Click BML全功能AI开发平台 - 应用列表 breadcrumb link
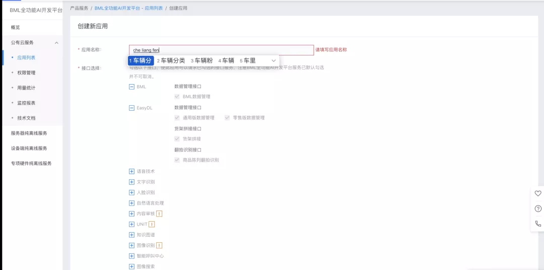Image resolution: width=544 pixels, height=270 pixels. 129,8
